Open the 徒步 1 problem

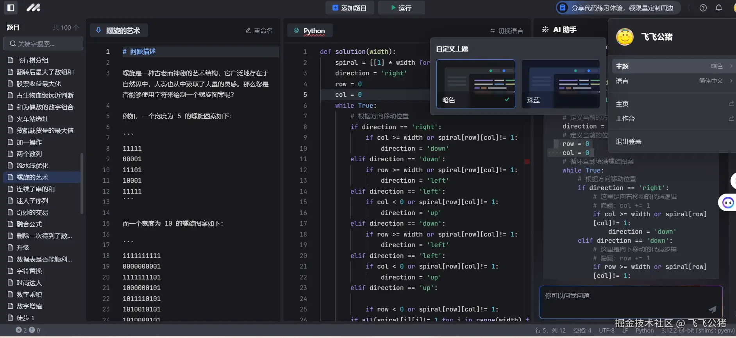(x=42, y=318)
